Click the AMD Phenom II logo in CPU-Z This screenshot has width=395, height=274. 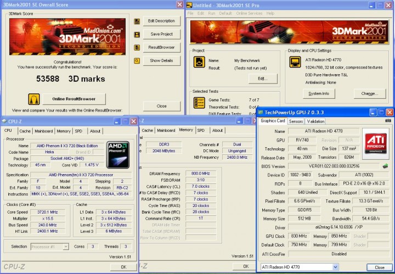point(118,155)
